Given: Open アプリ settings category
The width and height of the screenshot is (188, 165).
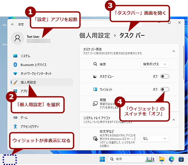Looking at the screenshot, I should (x=24, y=91).
